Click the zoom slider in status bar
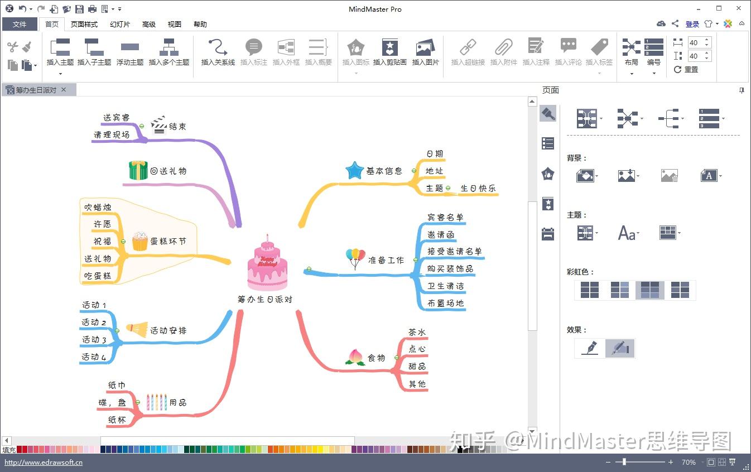 [x=624, y=462]
